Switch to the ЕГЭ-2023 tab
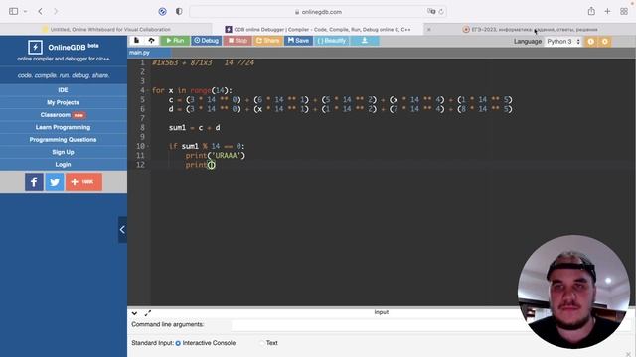This screenshot has height=357, width=636. 530,29
